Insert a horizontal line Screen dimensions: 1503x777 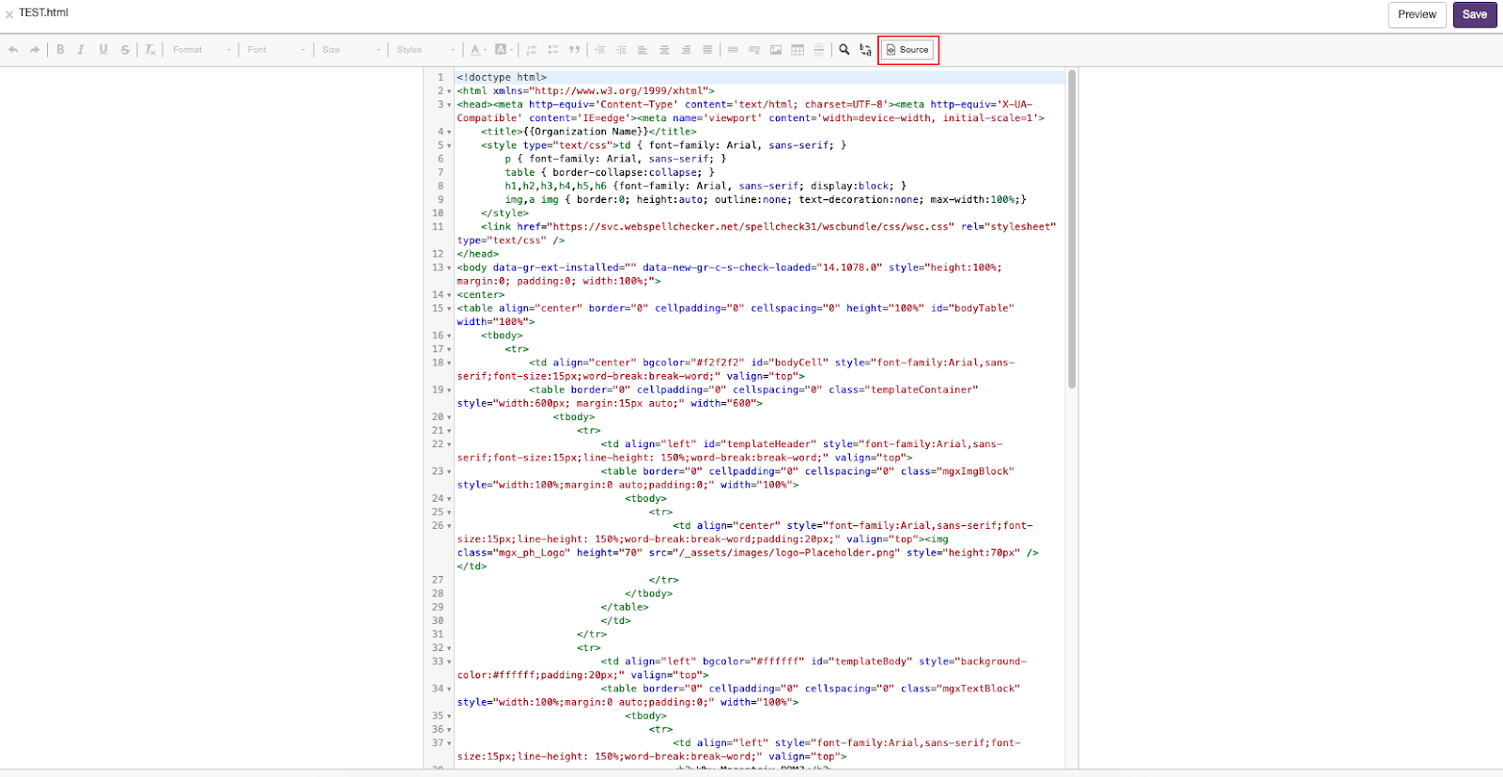tap(819, 50)
